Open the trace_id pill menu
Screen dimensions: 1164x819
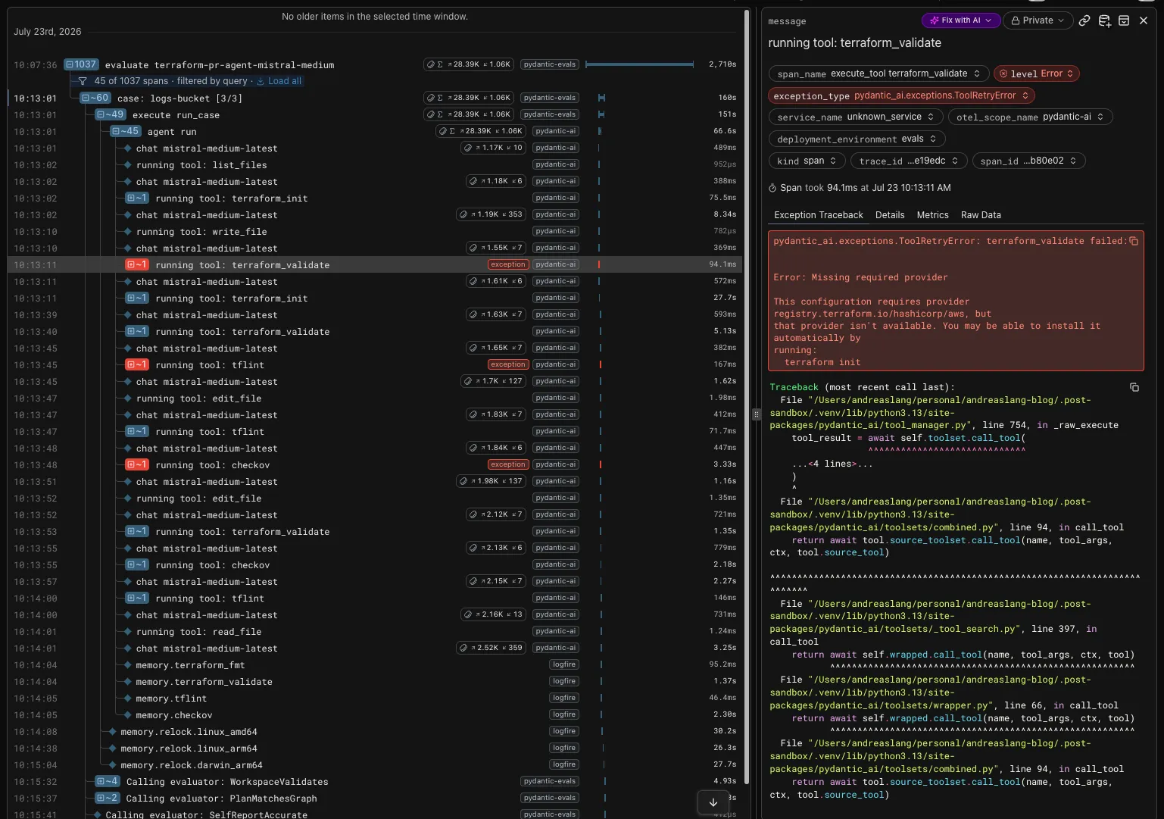(x=909, y=161)
